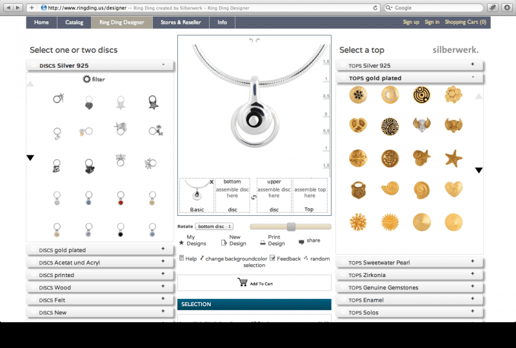Click the browser back button

point(8,8)
